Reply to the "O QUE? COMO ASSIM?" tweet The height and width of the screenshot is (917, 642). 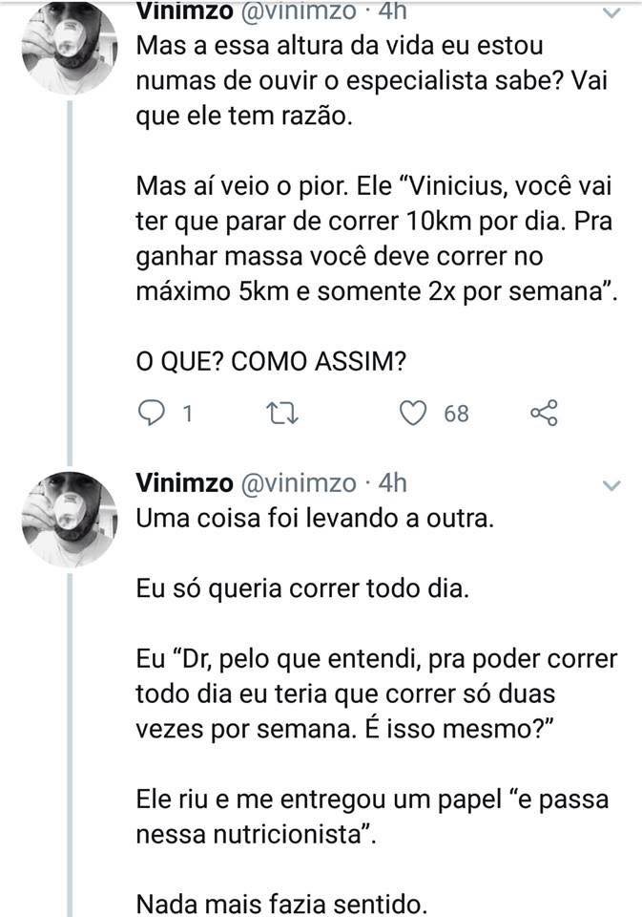click(151, 413)
